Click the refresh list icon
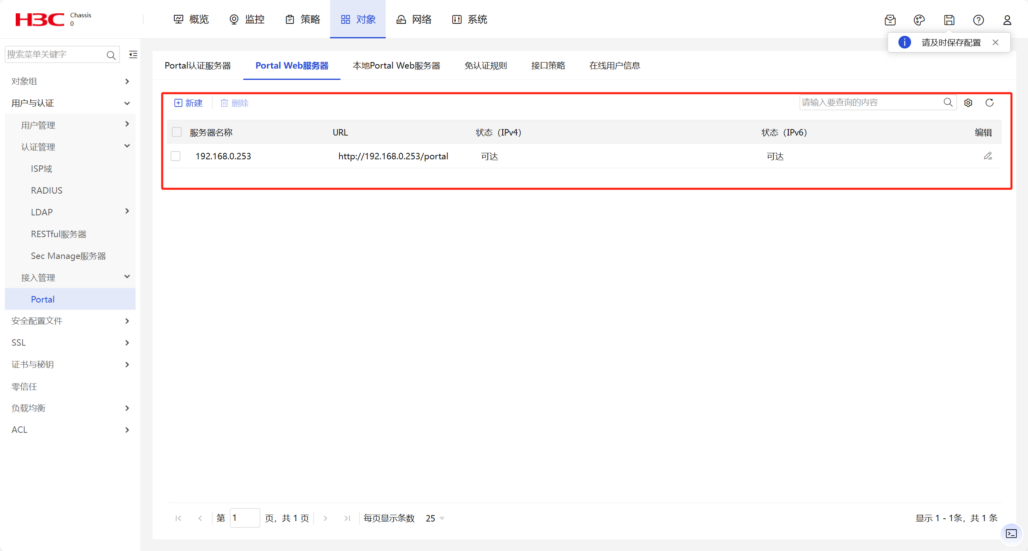Viewport: 1028px width, 551px height. pos(990,102)
